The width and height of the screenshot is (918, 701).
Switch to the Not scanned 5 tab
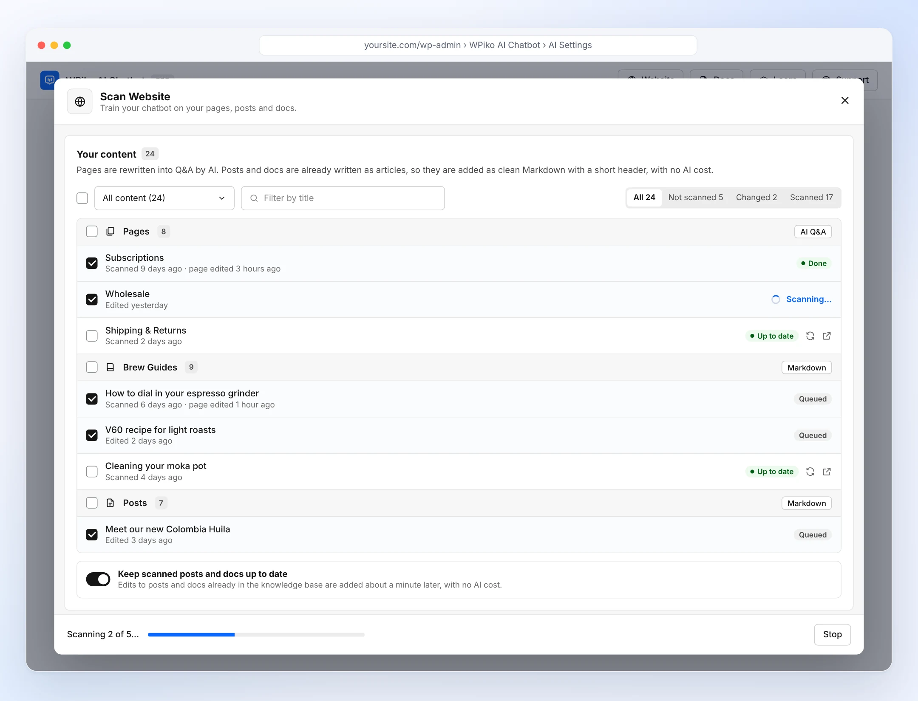696,198
